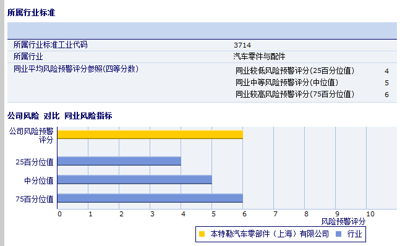Click the 行业 legend text
This screenshot has height=246, width=405.
pyautogui.click(x=354, y=234)
